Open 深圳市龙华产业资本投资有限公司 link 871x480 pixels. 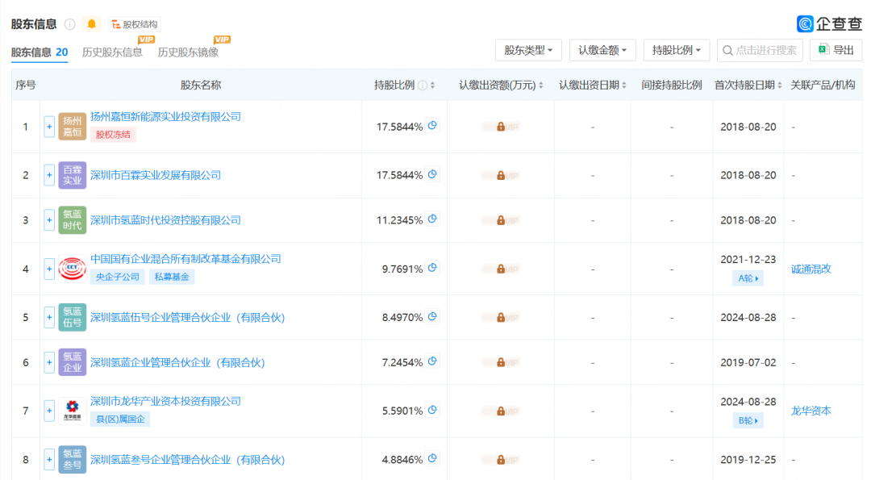coord(165,401)
